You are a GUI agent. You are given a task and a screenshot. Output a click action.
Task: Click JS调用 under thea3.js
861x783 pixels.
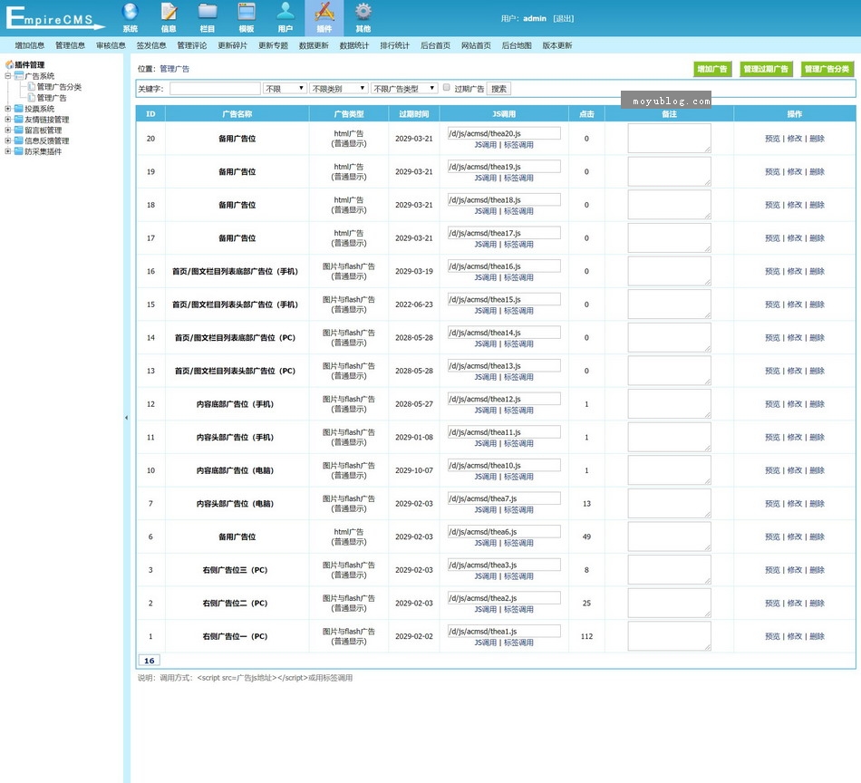(486, 576)
